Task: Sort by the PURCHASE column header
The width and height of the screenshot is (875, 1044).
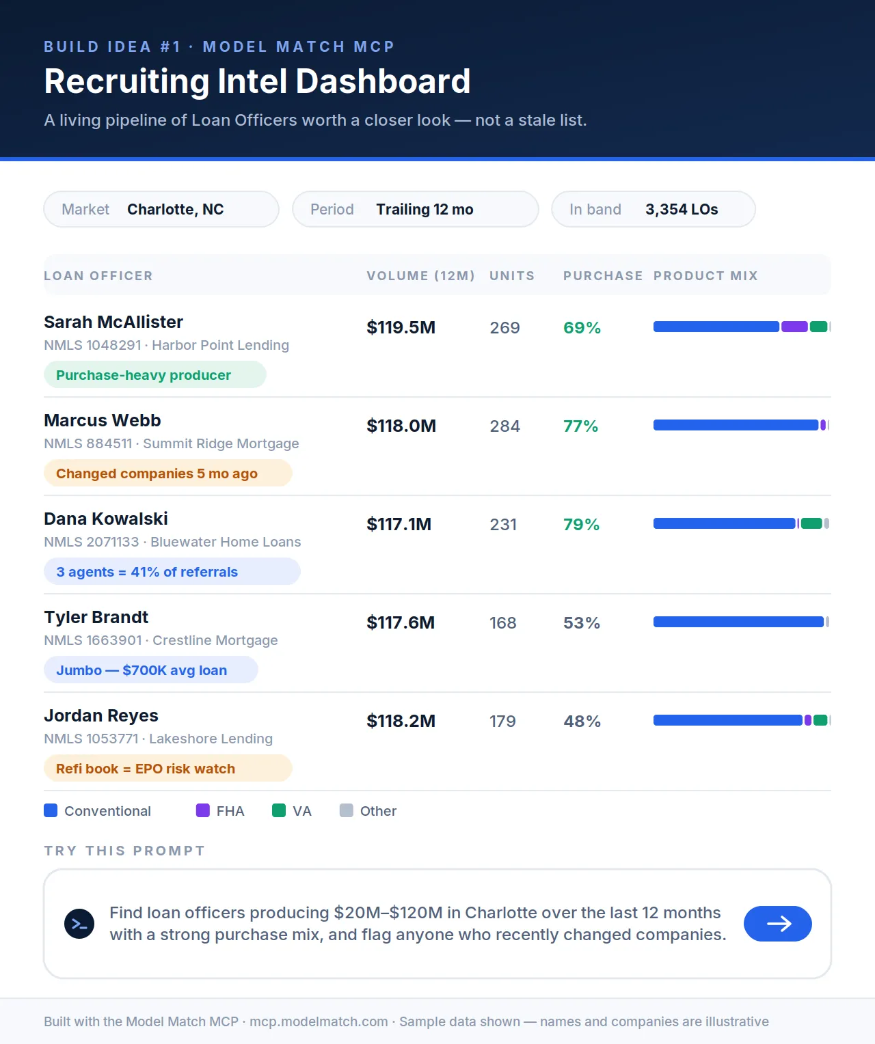Action: pos(603,275)
